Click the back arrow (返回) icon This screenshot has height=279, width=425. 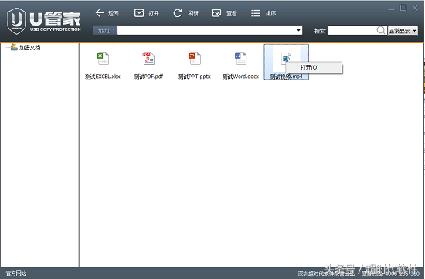click(x=100, y=13)
